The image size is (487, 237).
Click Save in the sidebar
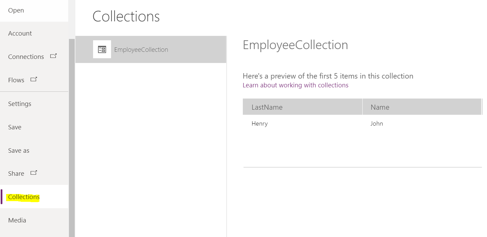(x=15, y=127)
